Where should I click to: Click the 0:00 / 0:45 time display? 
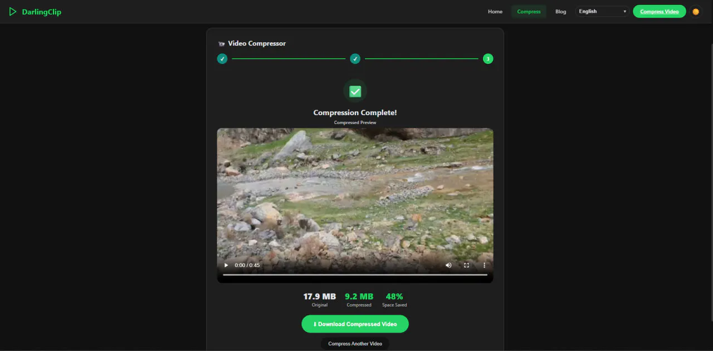pyautogui.click(x=247, y=265)
